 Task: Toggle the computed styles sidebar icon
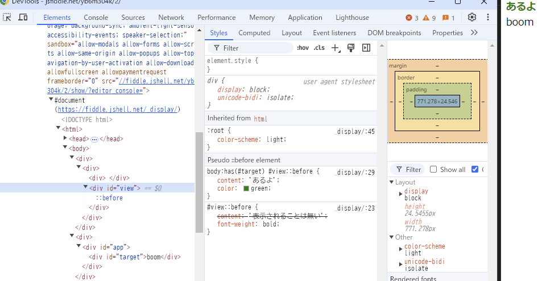point(366,48)
